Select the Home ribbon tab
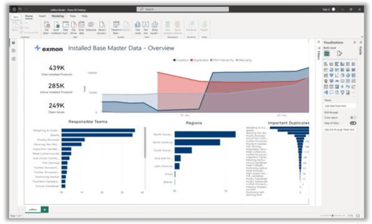 (x=29, y=16)
